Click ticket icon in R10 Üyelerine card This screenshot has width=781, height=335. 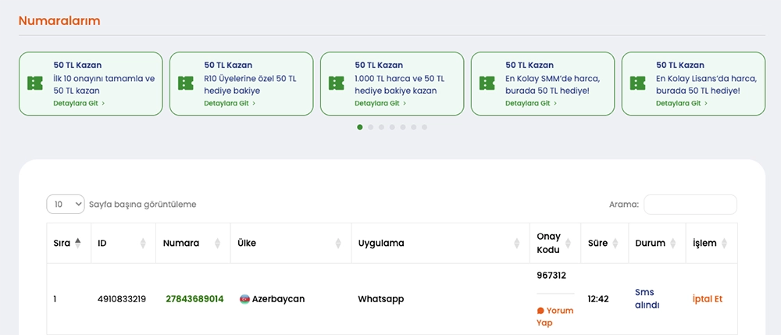(x=185, y=83)
